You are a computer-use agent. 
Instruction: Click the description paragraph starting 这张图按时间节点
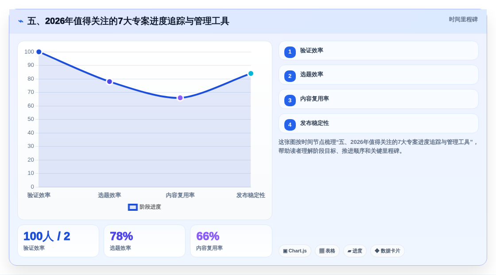pos(378,147)
